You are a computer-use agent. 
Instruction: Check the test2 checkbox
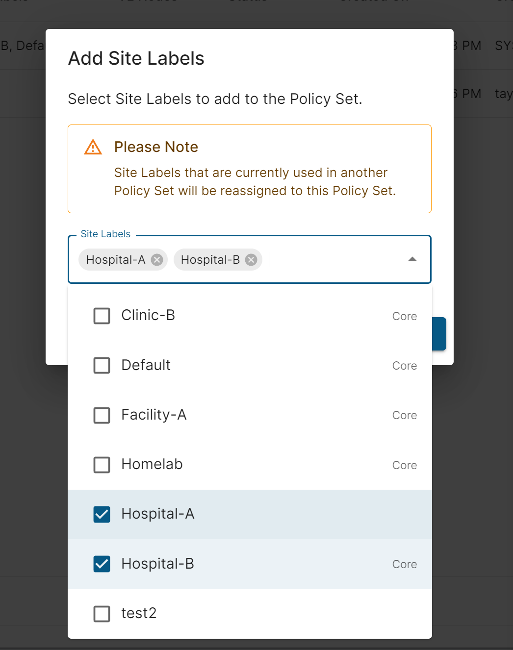(x=102, y=614)
